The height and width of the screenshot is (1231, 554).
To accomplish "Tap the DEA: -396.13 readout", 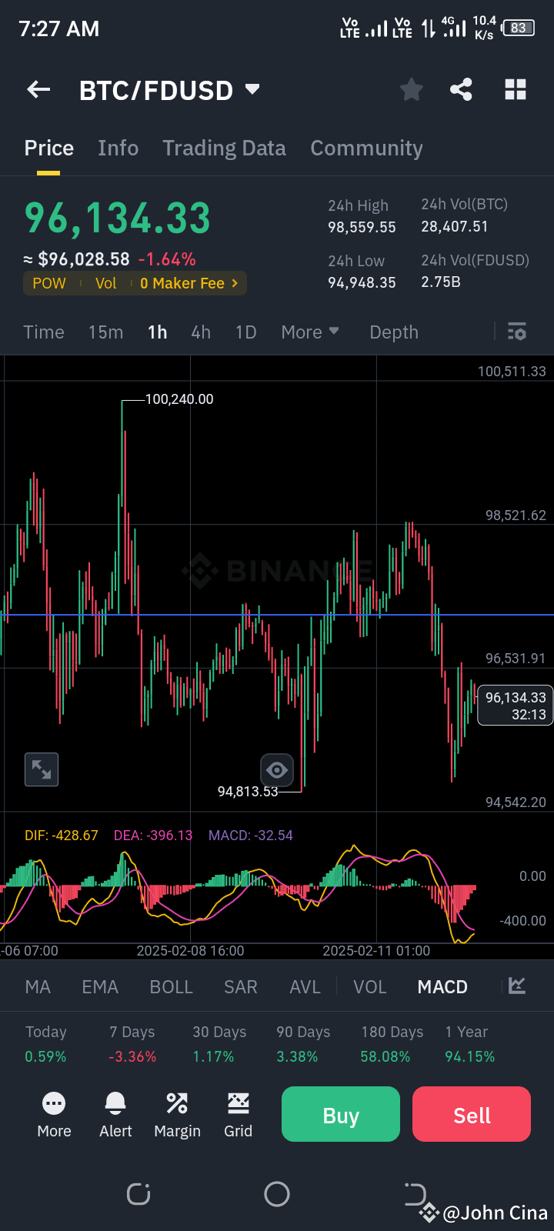I will [153, 836].
